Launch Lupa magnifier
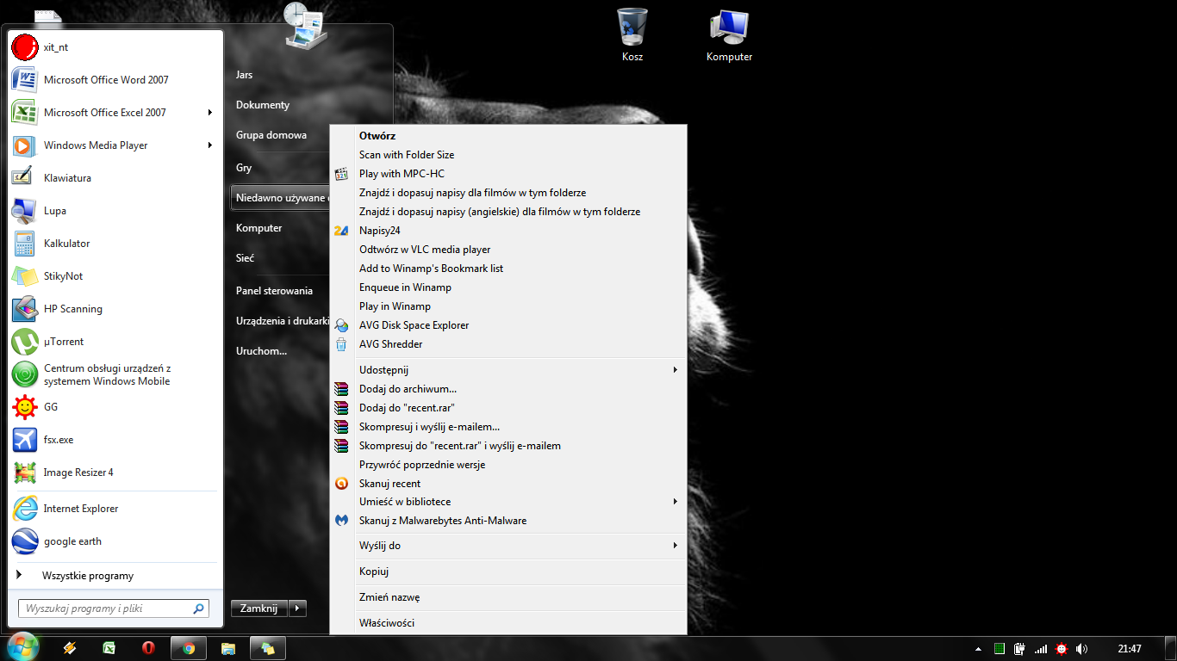This screenshot has width=1177, height=661. [x=115, y=211]
